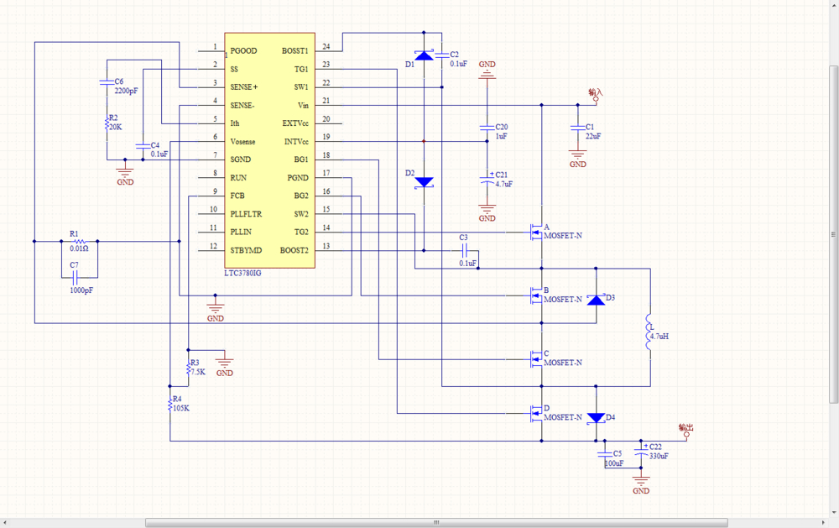The height and width of the screenshot is (528, 839).
Task: Select capacitor C20 1uF
Action: click(487, 128)
